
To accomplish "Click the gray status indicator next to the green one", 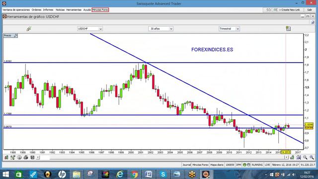I will pyautogui.click(x=248, y=165).
